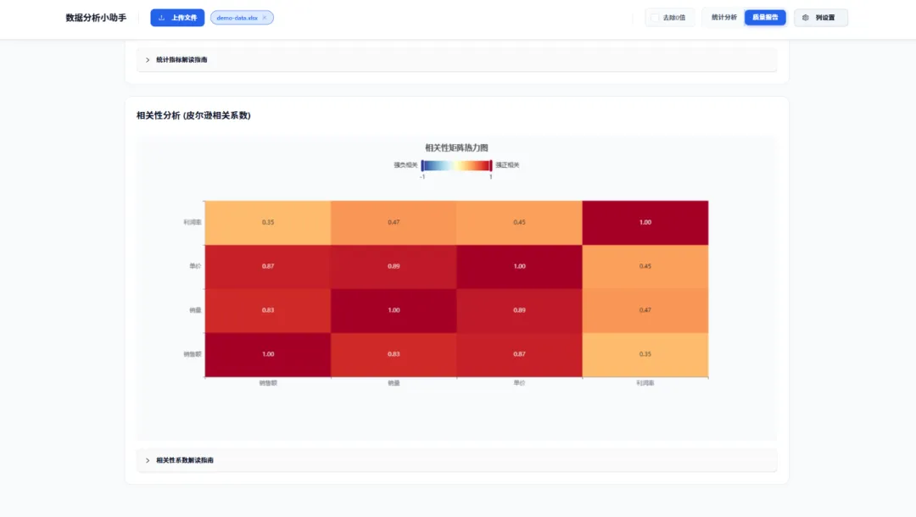Click the 相关性分析 (皮尔逊相关系数) heading

click(x=193, y=115)
